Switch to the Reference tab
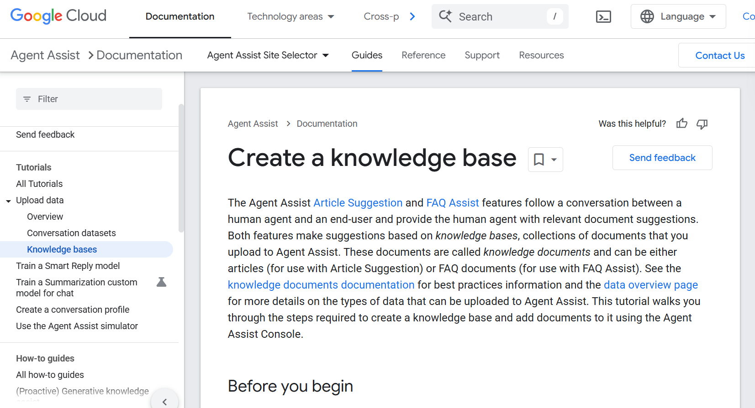Image resolution: width=755 pixels, height=408 pixels. [x=423, y=55]
